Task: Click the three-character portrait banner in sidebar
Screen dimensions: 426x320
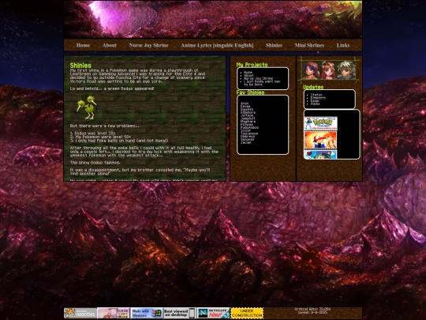Action: (x=329, y=70)
